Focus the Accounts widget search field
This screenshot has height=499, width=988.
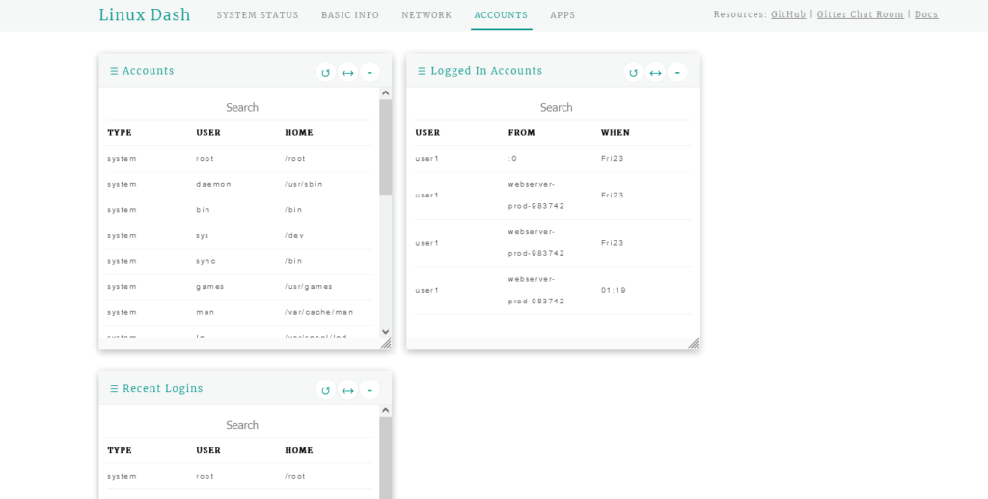pyautogui.click(x=242, y=108)
